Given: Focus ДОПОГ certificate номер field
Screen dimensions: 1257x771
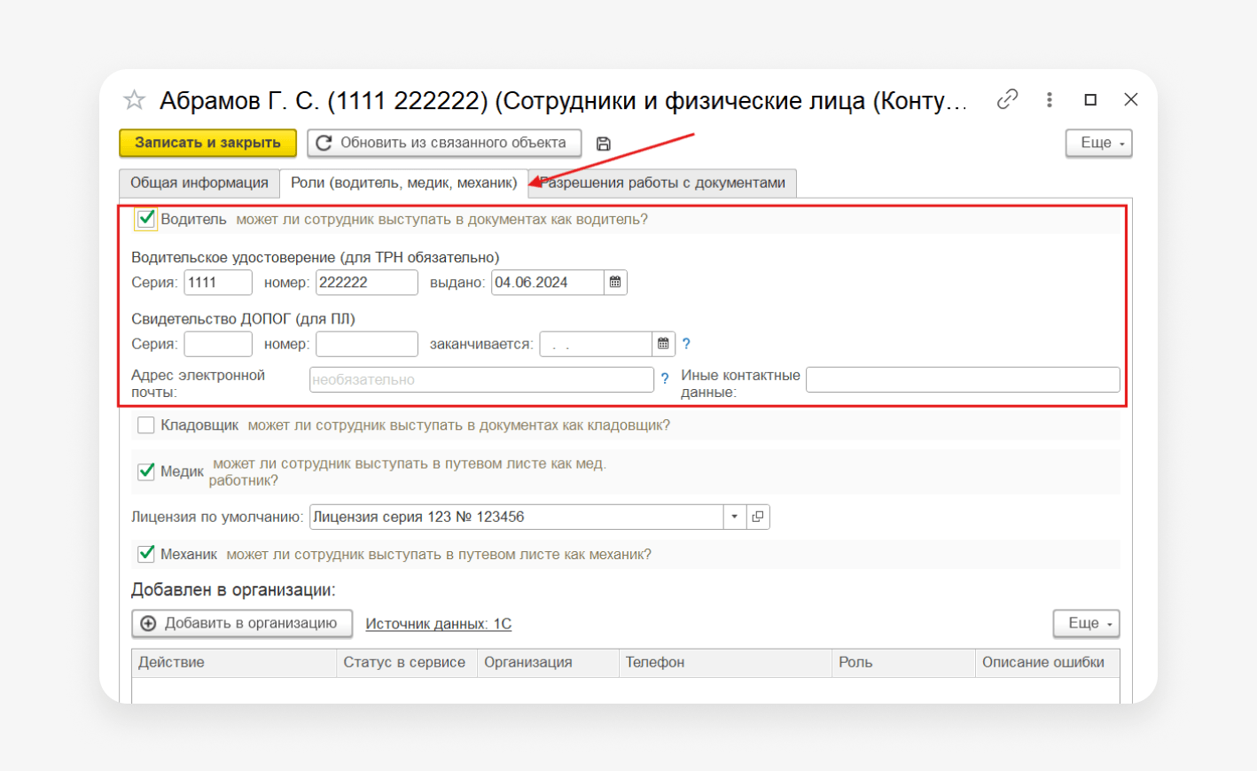Looking at the screenshot, I should click(x=367, y=344).
